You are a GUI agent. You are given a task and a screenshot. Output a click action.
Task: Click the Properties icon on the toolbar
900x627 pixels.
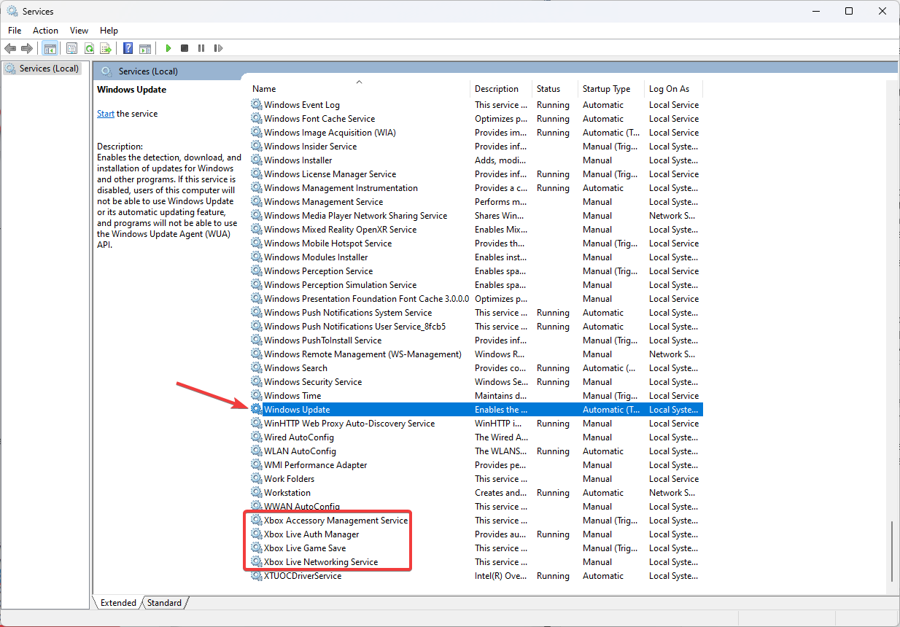(71, 48)
